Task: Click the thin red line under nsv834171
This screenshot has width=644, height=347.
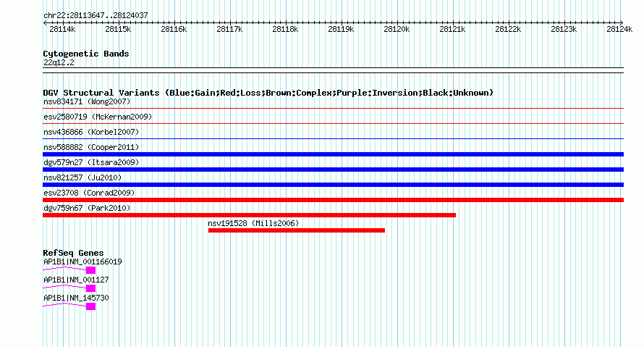Action: click(x=333, y=109)
